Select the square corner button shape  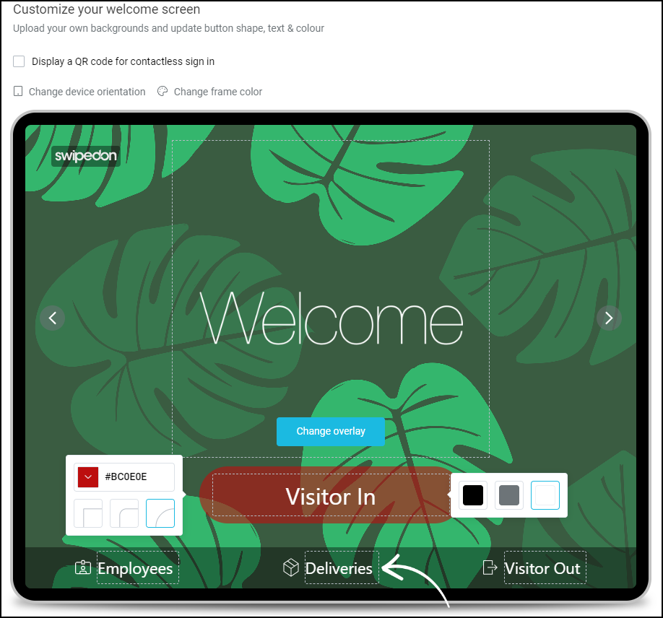point(88,513)
